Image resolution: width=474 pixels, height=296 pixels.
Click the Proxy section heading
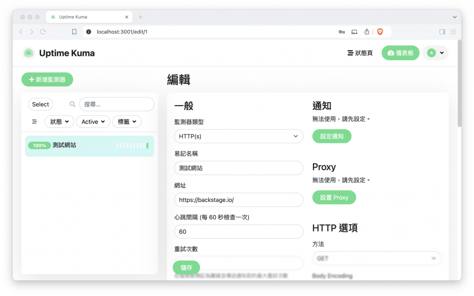(x=324, y=167)
